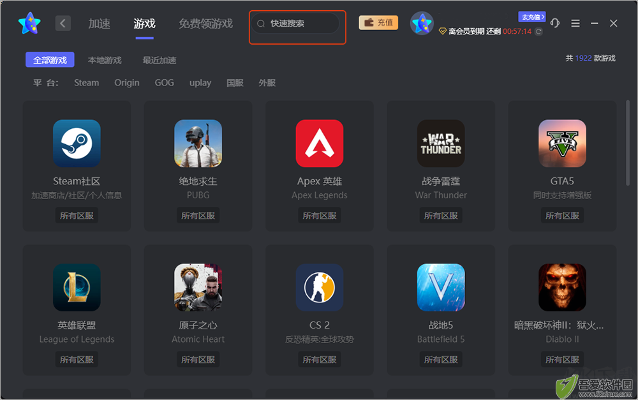638x400 pixels.
Task: Click the magnifier icon in the search box
Action: pos(261,24)
